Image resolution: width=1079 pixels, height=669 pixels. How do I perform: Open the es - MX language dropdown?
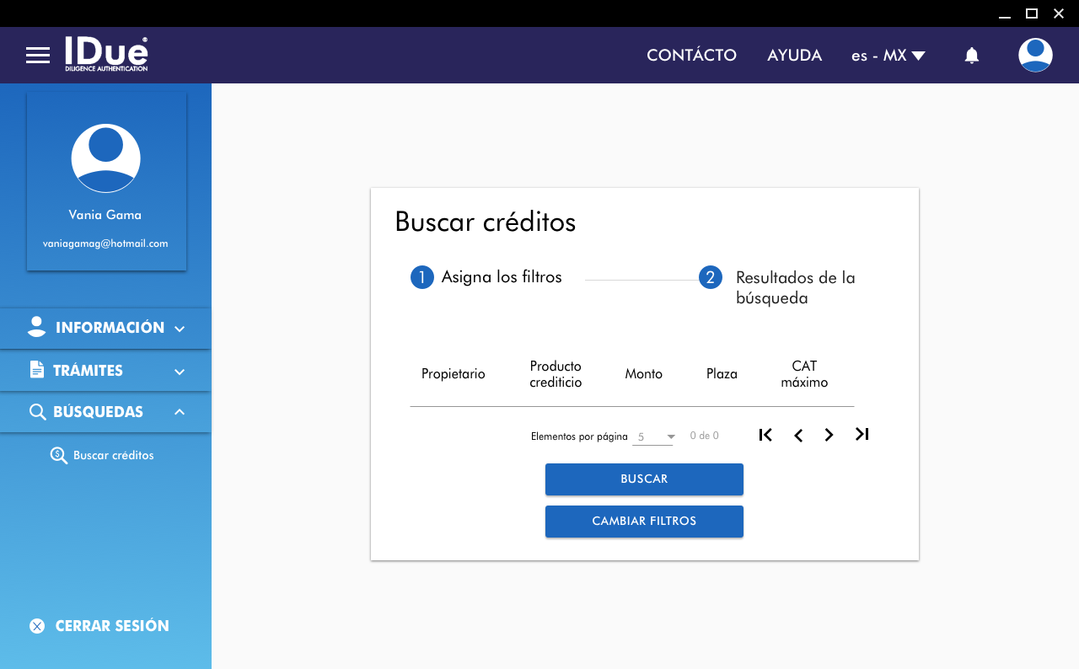click(x=888, y=56)
